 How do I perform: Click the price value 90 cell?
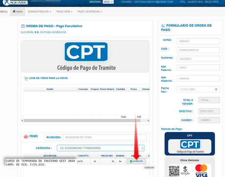(x=107, y=161)
